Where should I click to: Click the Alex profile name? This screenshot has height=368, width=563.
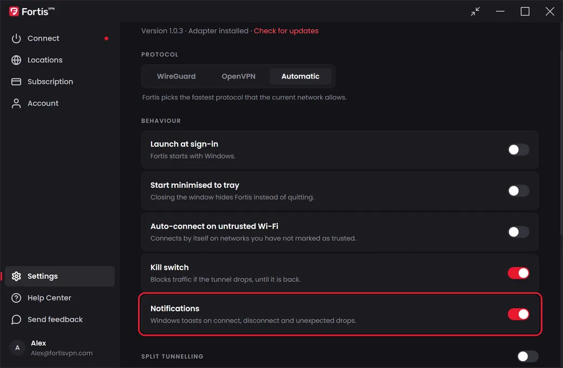click(38, 343)
